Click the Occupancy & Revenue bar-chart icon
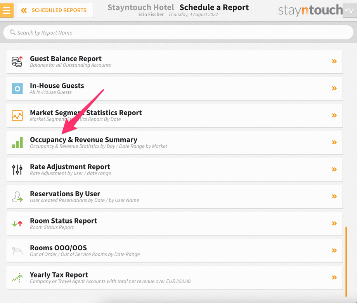357x303 pixels. [x=17, y=143]
